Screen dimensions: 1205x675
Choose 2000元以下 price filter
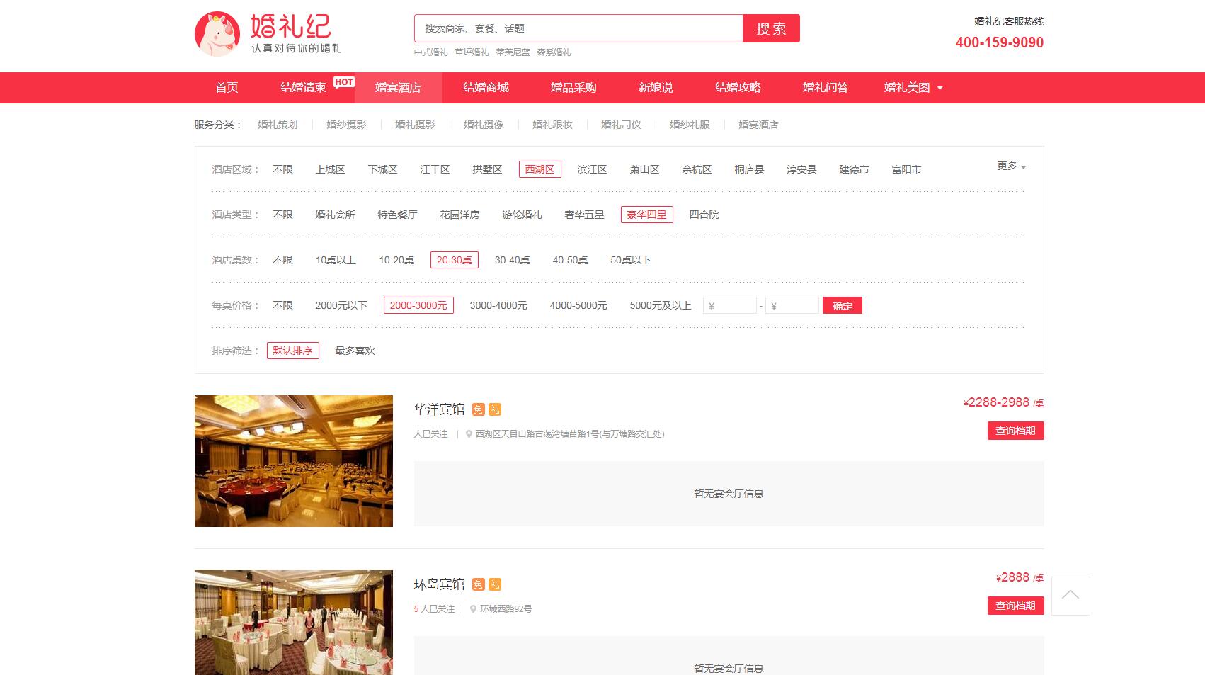[x=341, y=305]
